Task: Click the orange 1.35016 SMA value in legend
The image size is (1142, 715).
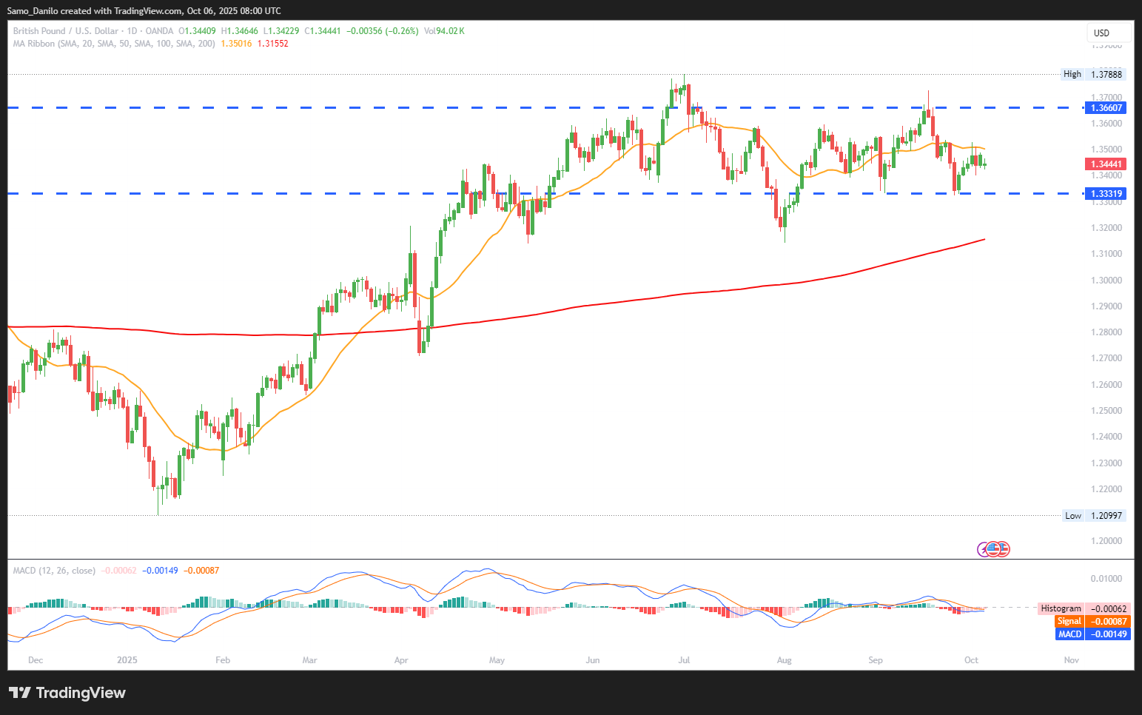Action: (236, 44)
